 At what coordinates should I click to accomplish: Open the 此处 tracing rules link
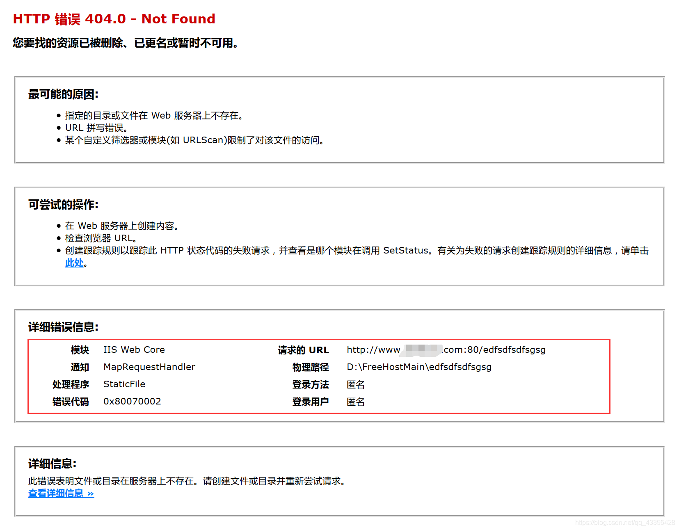click(x=74, y=263)
